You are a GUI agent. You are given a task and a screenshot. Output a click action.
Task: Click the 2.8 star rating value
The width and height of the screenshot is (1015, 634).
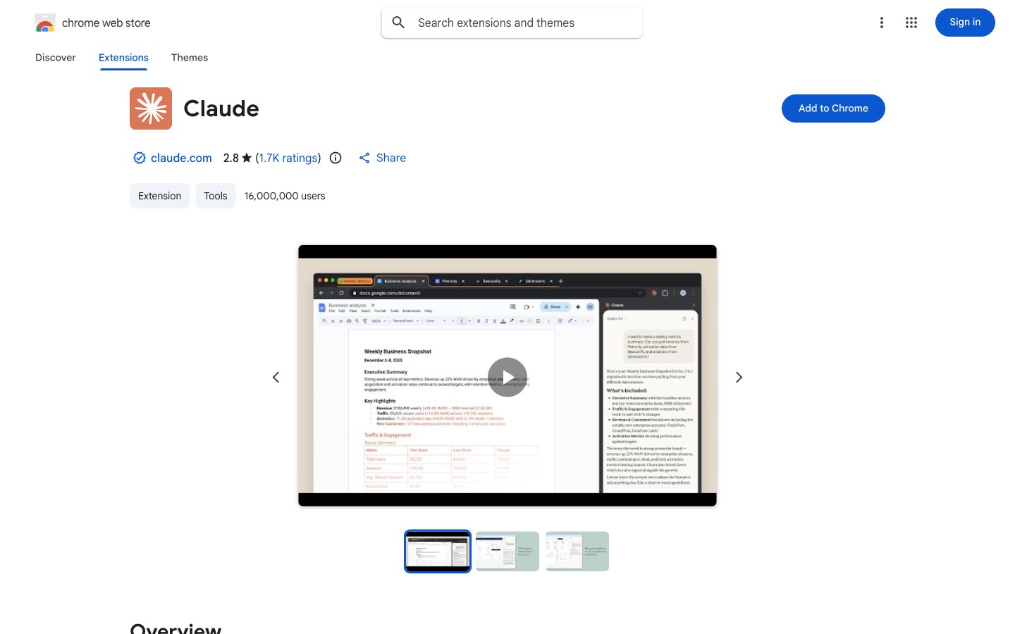click(231, 158)
